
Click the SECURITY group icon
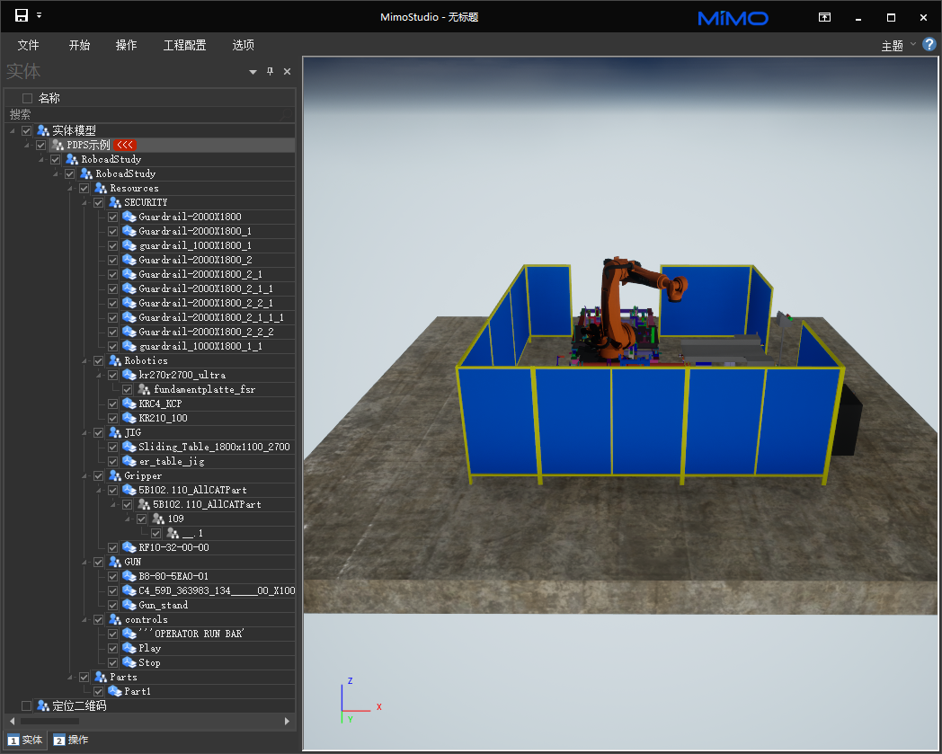click(115, 202)
